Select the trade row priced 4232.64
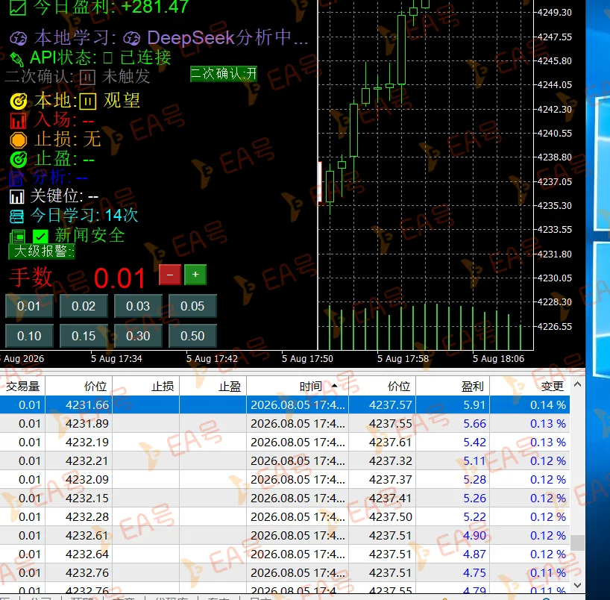Image resolution: width=610 pixels, height=600 pixels. pos(285,554)
